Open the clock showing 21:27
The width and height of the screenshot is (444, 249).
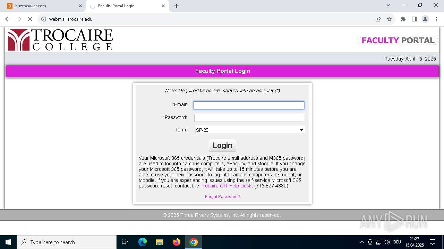pos(415,242)
